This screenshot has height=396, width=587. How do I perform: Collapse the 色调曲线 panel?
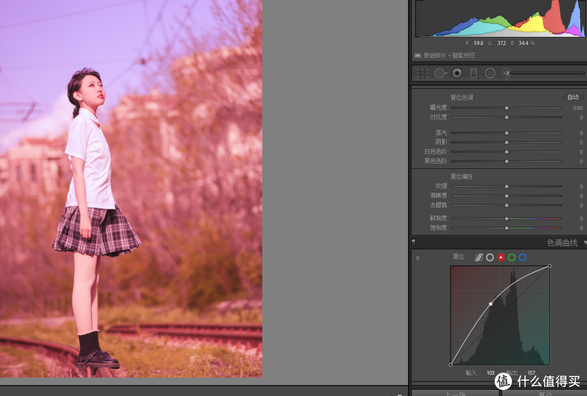tap(585, 243)
